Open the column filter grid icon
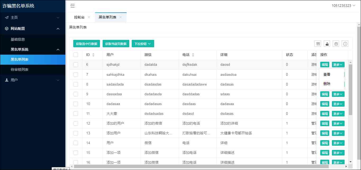 [x=318, y=44]
